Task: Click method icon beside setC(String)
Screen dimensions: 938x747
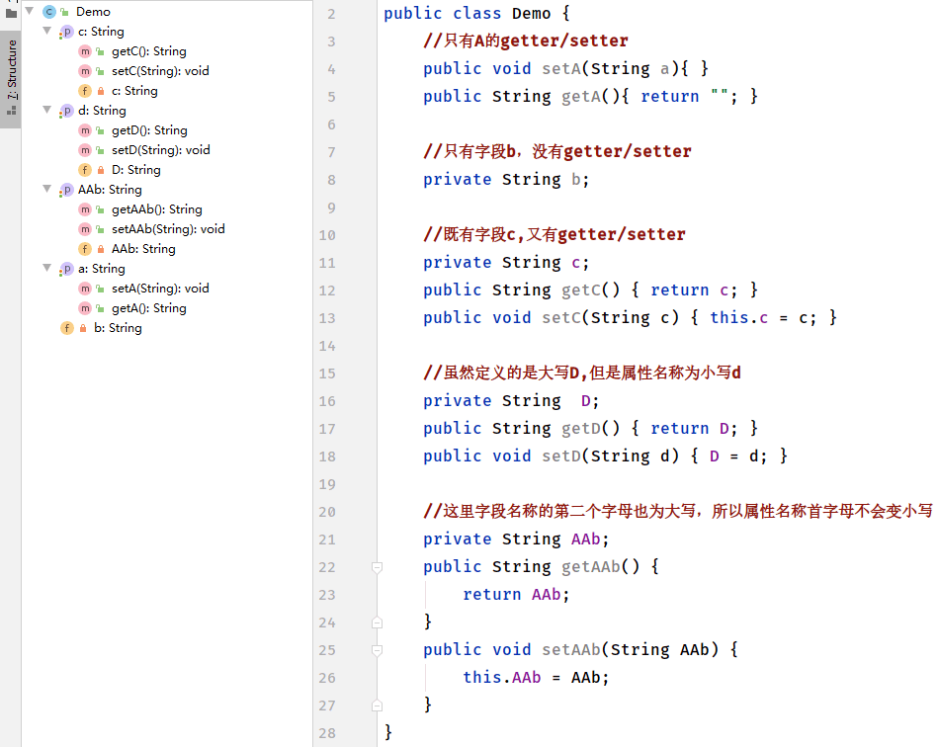Action: pos(85,71)
